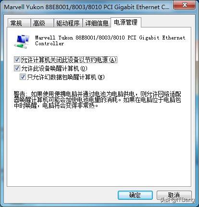Click the dialog title bar text
199x207 pixels.
click(87, 7)
